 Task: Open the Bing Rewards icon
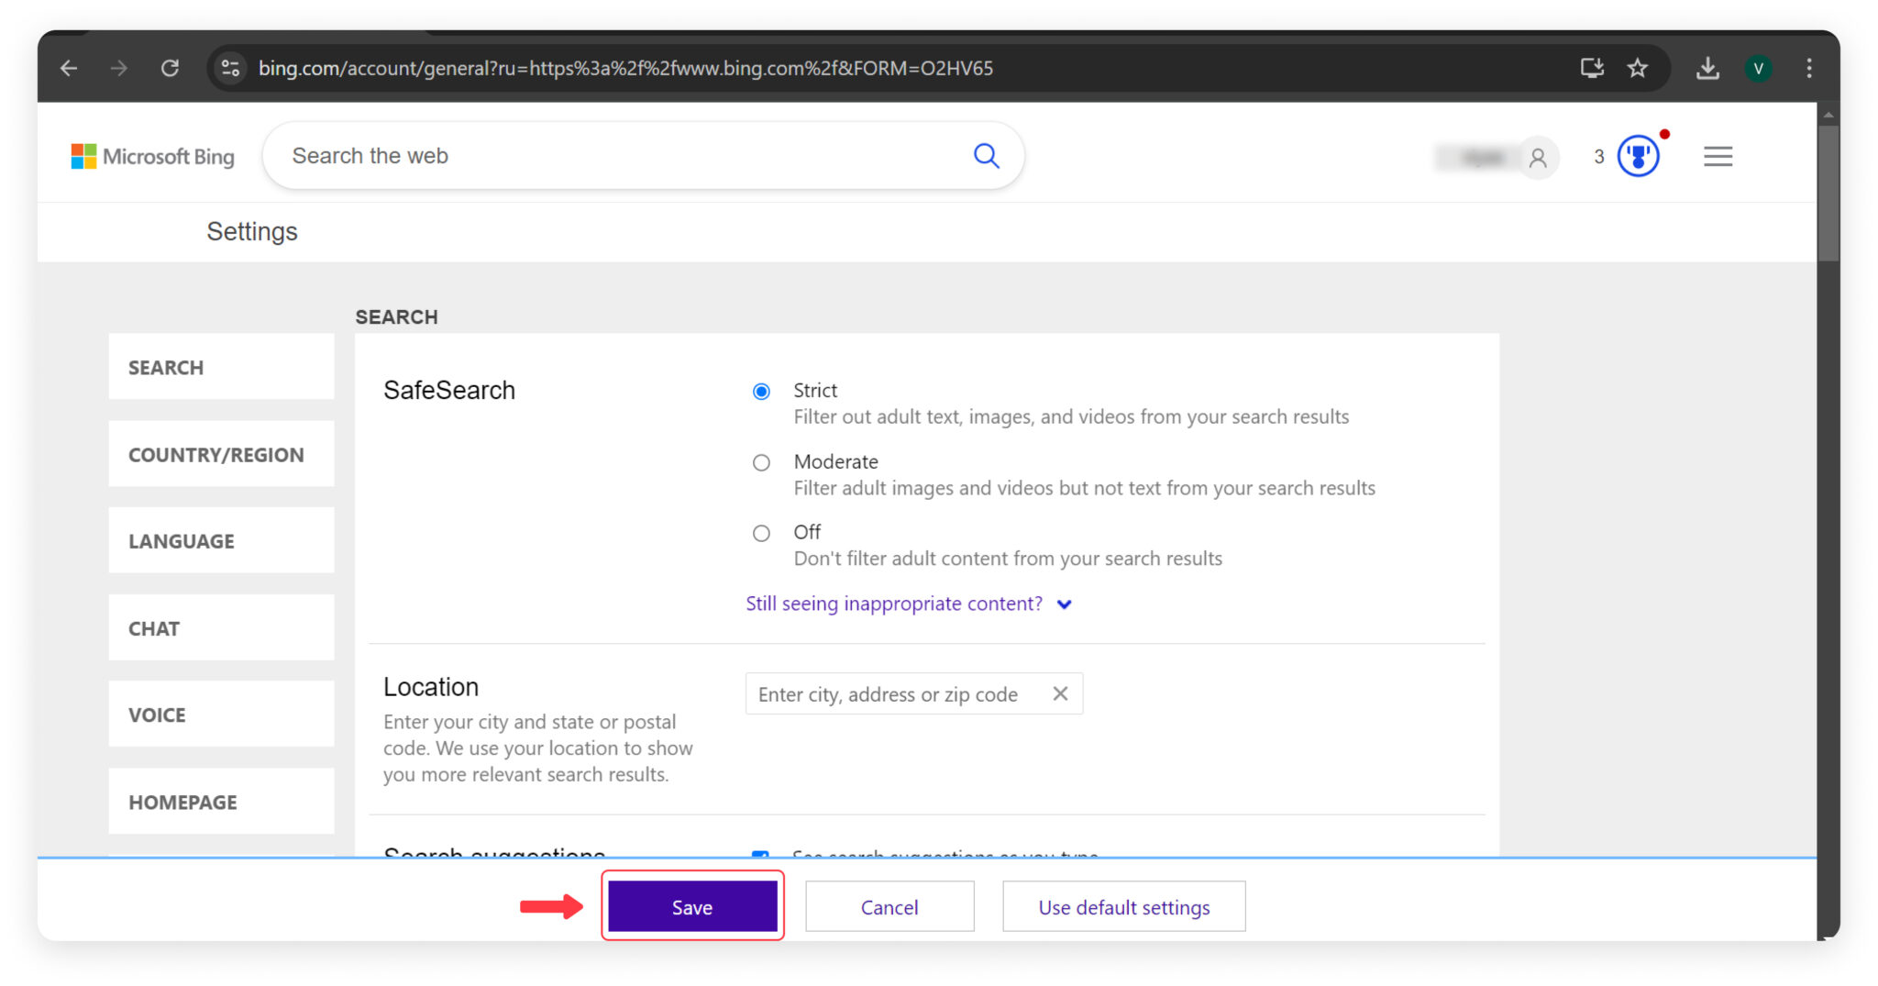point(1638,156)
